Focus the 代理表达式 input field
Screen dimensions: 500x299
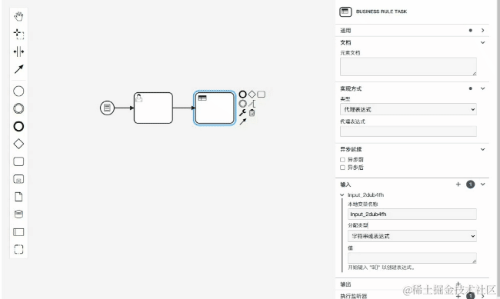coord(408,131)
